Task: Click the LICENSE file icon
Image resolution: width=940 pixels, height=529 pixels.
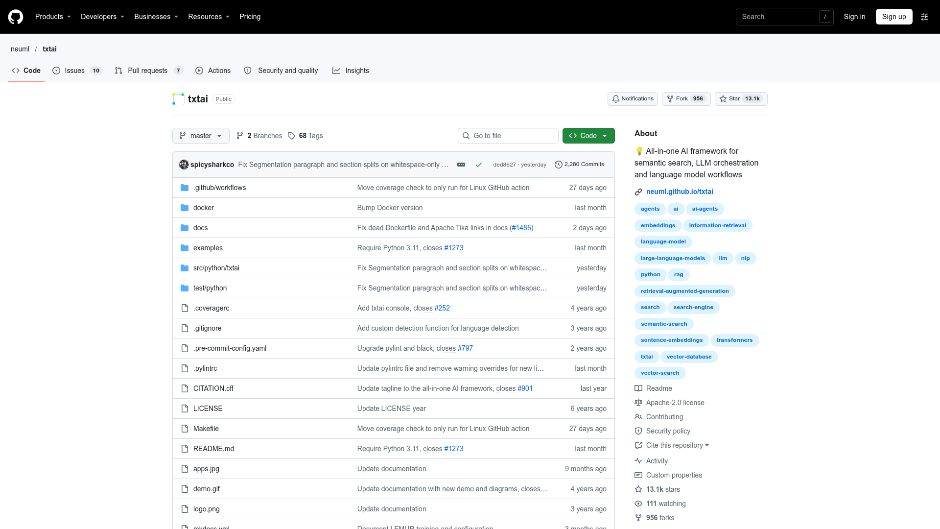Action: 185,409
